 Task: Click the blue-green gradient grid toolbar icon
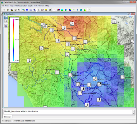click(70, 10)
